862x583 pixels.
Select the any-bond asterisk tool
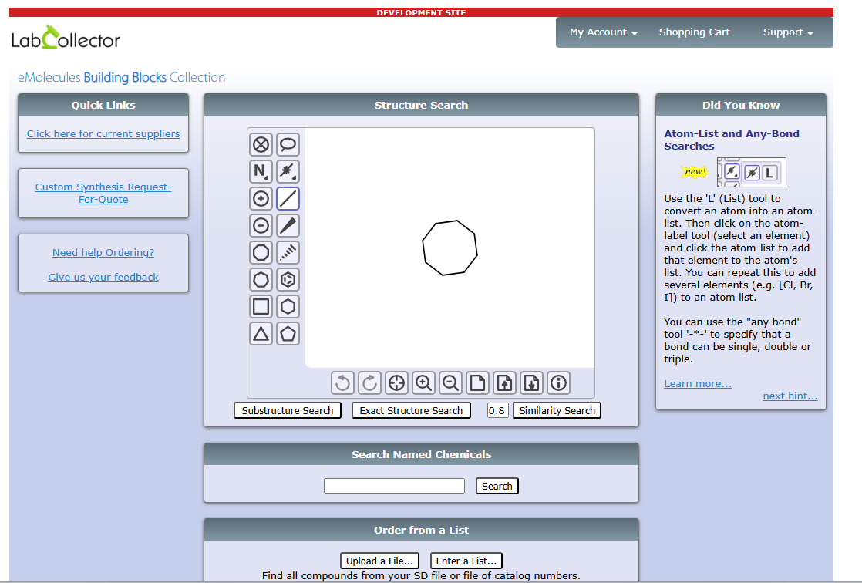(288, 172)
